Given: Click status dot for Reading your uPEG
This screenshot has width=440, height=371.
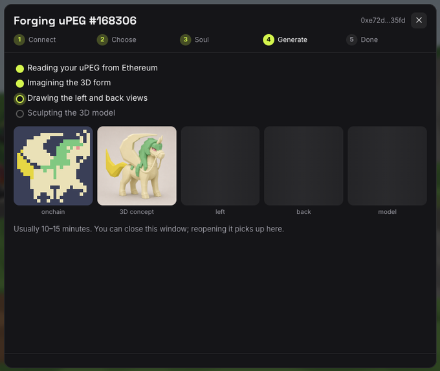Looking at the screenshot, I should coord(19,69).
